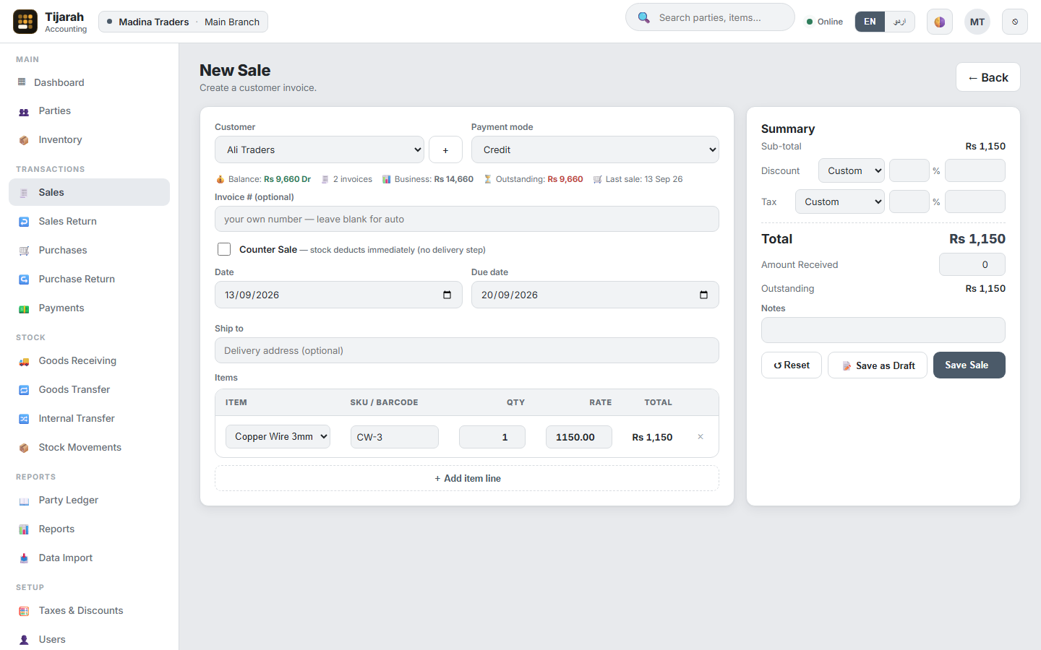Switch language to EN
The width and height of the screenshot is (1041, 650).
870,22
